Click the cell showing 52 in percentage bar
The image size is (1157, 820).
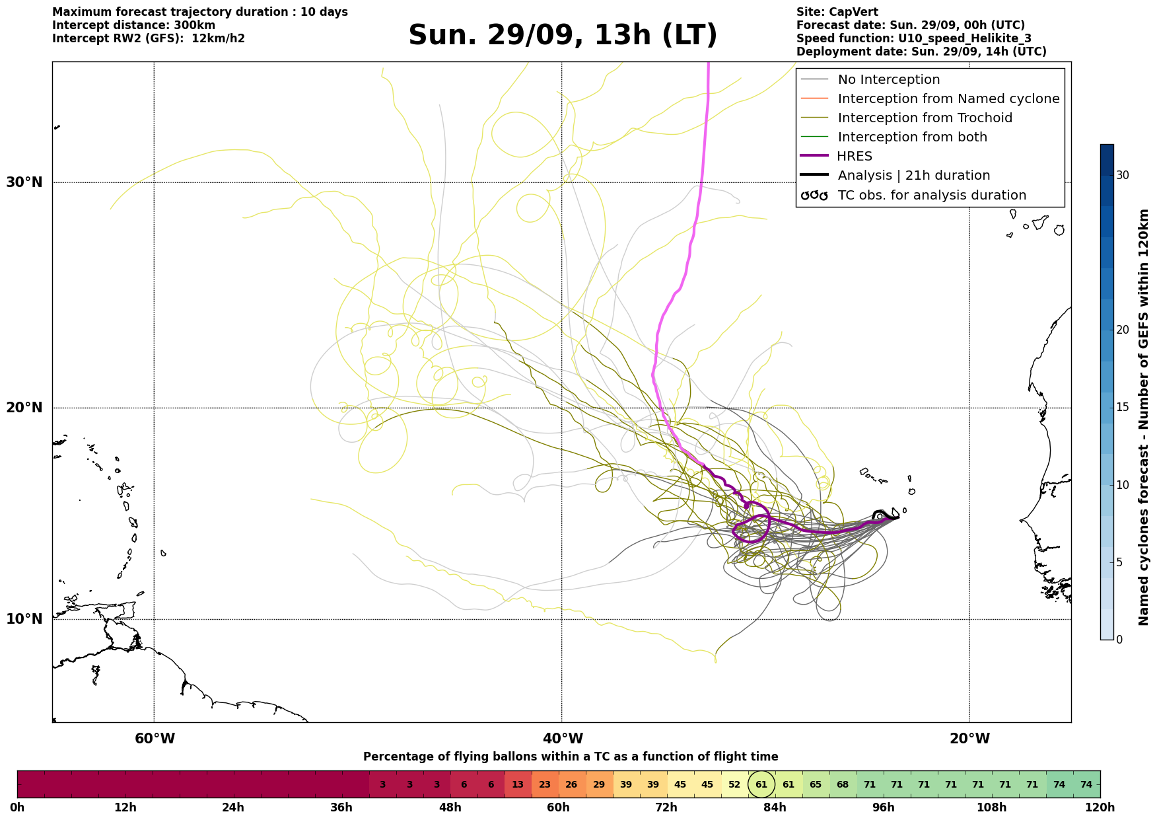pyautogui.click(x=734, y=784)
